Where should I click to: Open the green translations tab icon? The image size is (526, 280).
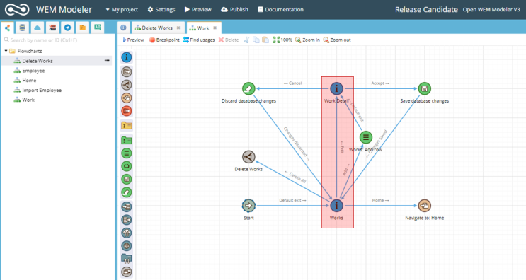[x=98, y=28]
